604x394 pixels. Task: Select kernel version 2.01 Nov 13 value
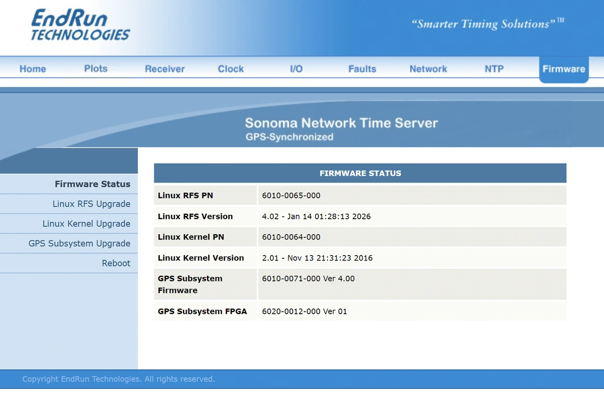(317, 258)
